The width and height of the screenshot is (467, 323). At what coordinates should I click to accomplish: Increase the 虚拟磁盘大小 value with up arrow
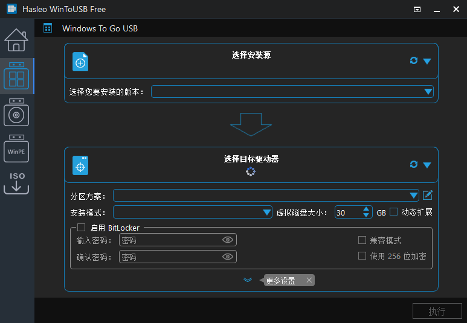coord(366,209)
